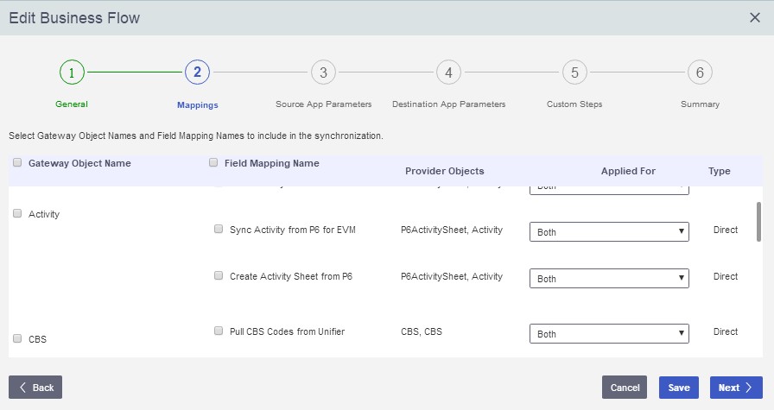Open Source App Parameters step
Viewport: 774px width, 410px height.
tap(323, 104)
